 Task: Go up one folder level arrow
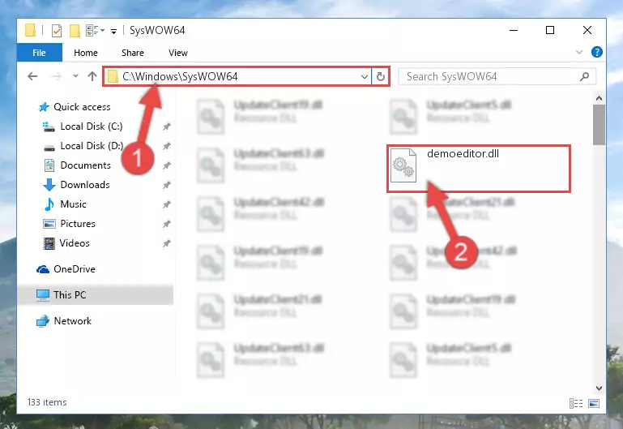(92, 76)
